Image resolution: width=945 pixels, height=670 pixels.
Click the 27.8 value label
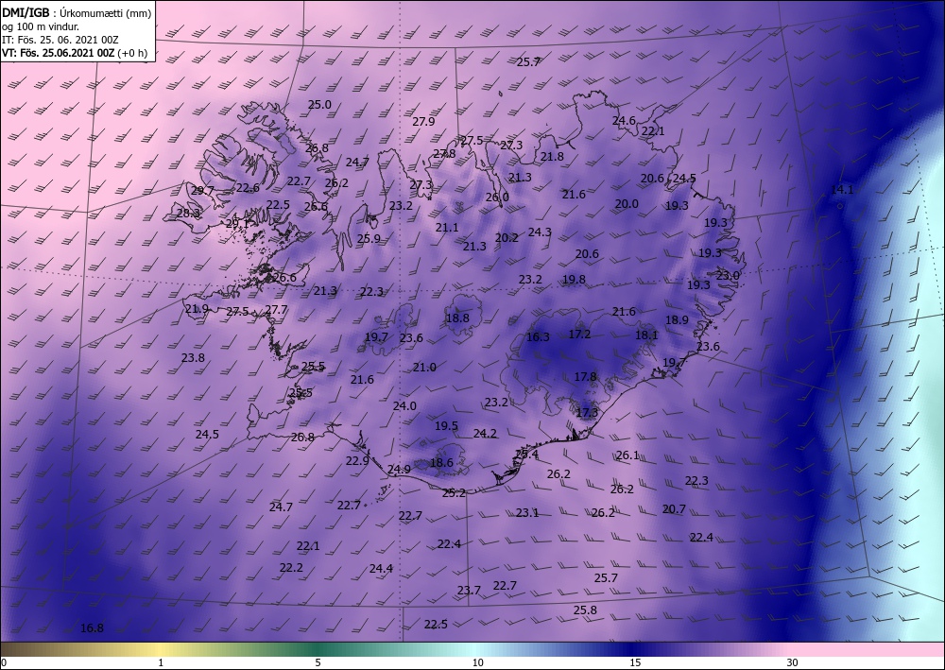(x=444, y=153)
